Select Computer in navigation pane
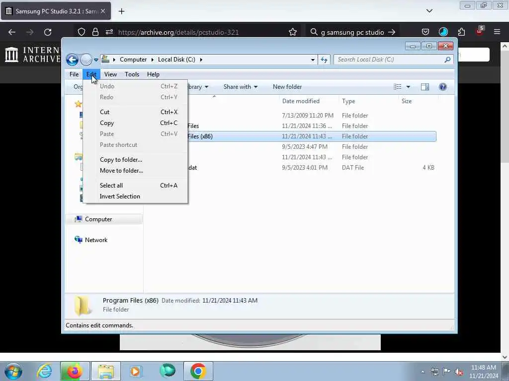 coord(104,219)
